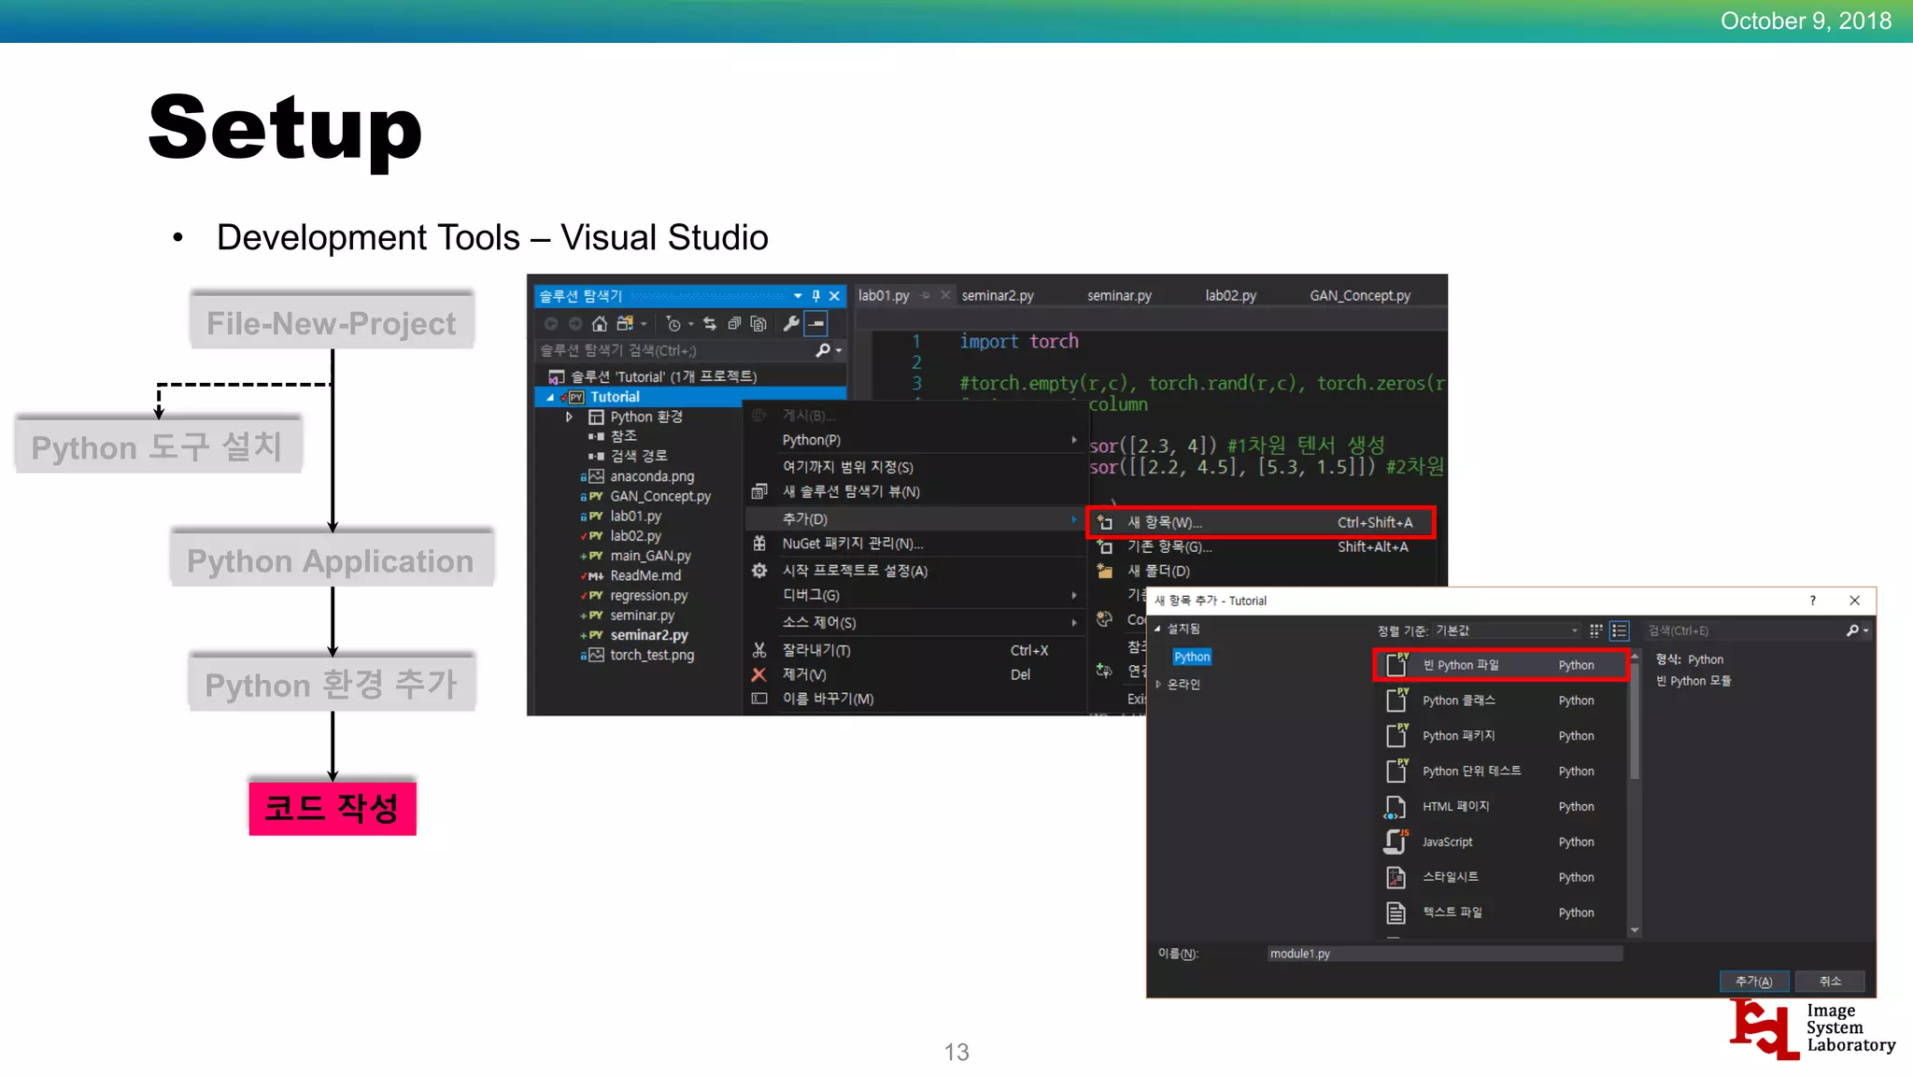Viewport: 1913px width, 1076px height.
Task: Choose 이름 바꾸기(M) rename item
Action: [x=915, y=699]
